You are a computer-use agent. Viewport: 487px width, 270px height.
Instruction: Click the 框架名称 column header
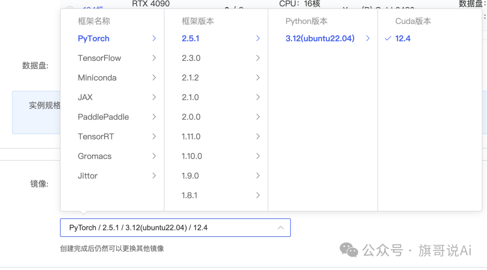tap(94, 21)
